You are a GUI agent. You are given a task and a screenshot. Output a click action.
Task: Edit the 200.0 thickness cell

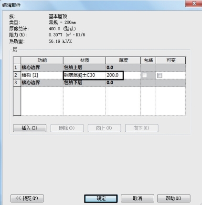(x=114, y=75)
